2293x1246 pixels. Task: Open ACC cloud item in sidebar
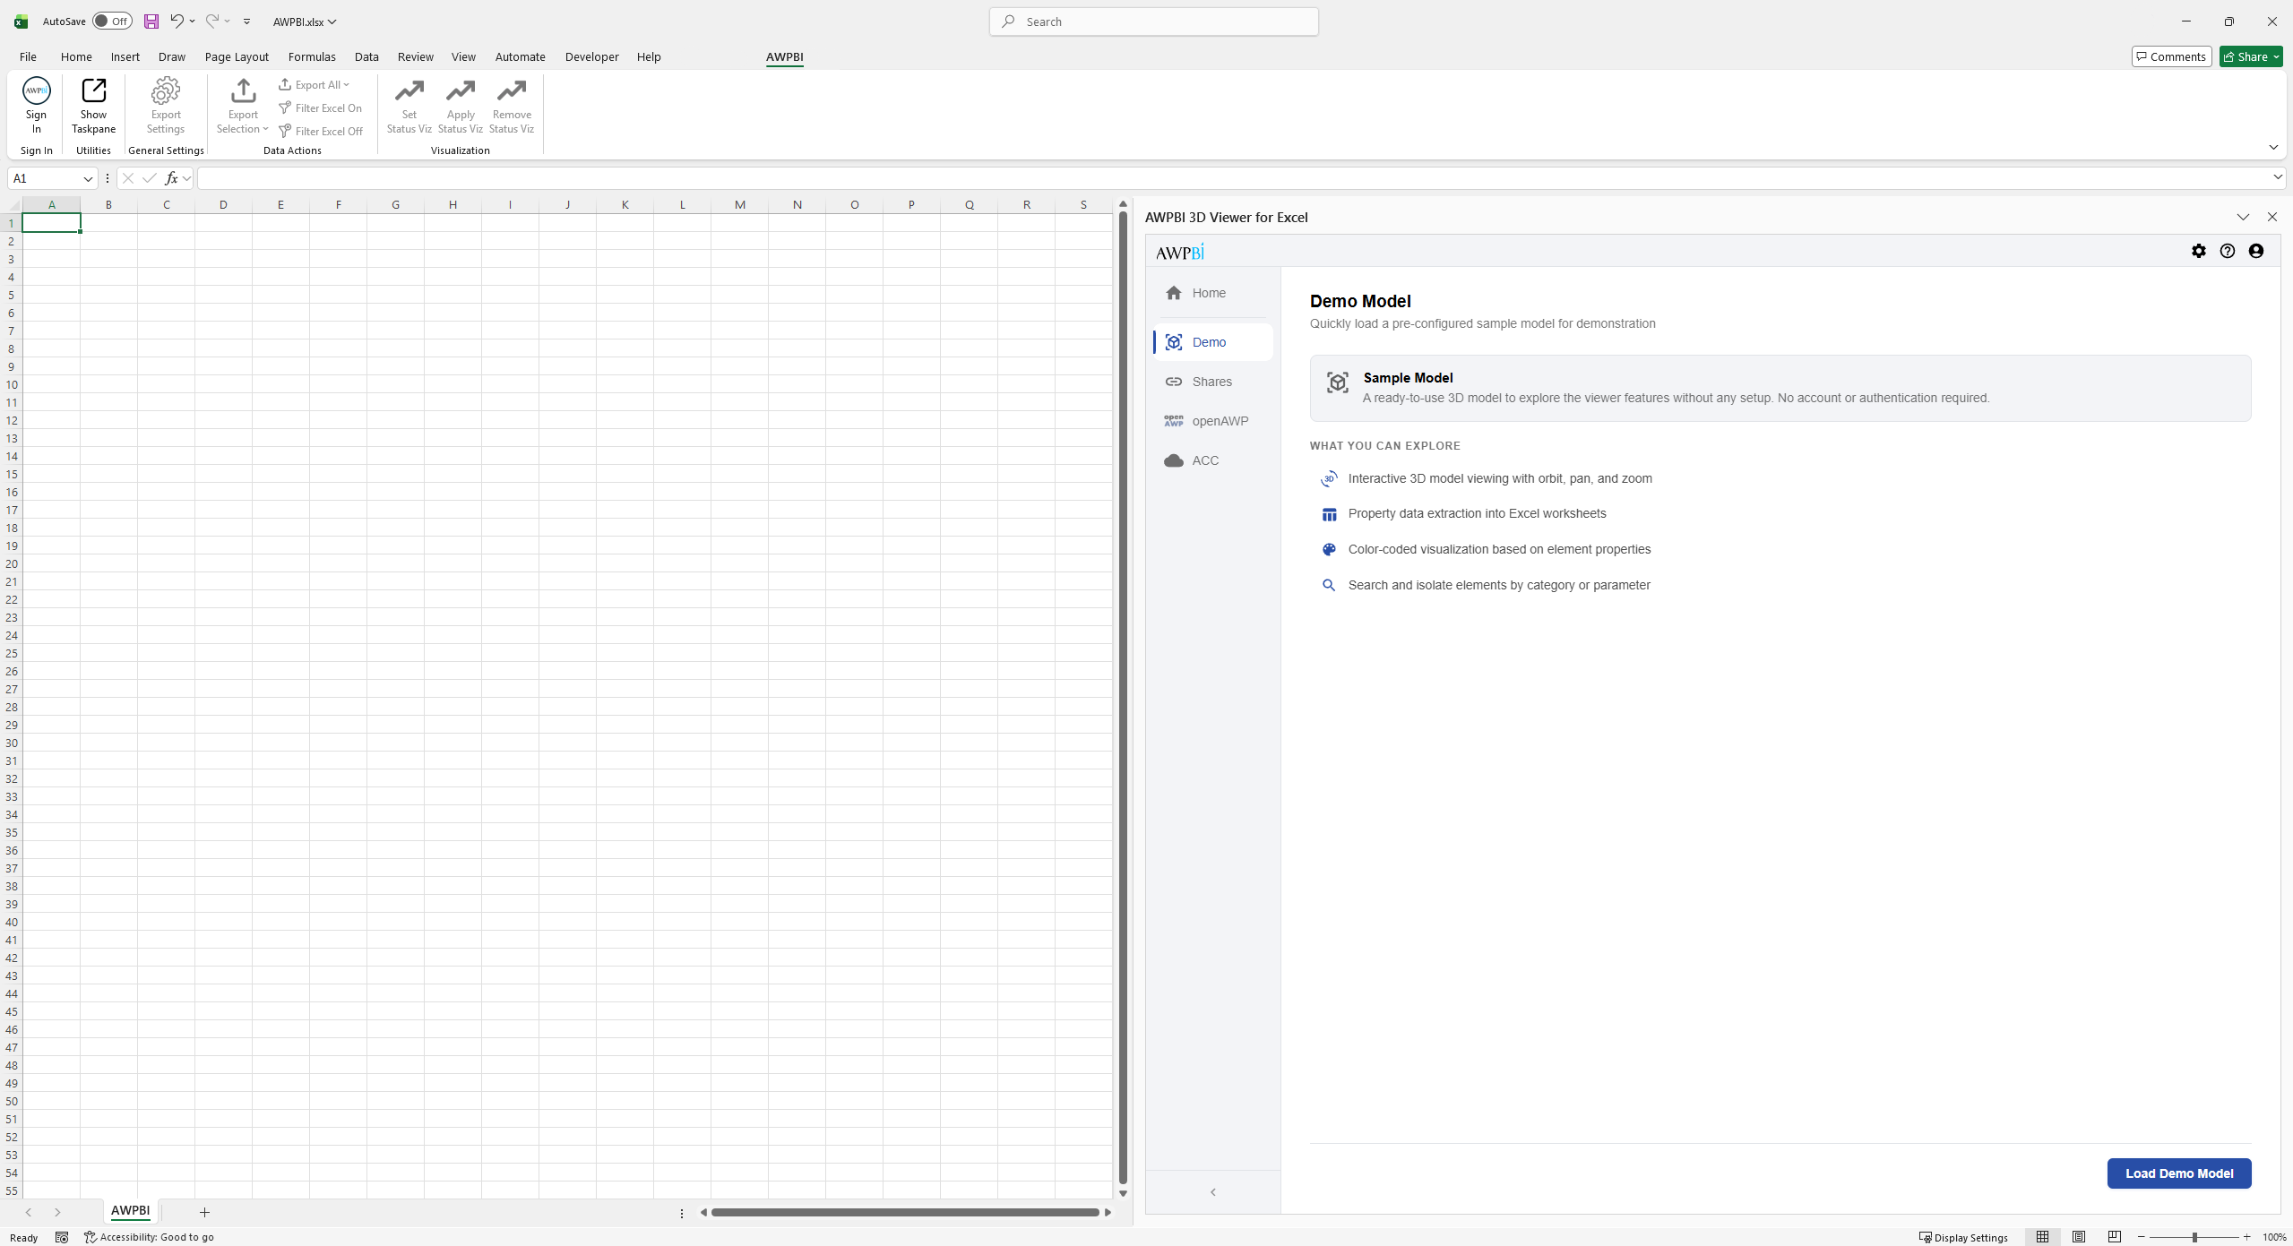pos(1213,460)
